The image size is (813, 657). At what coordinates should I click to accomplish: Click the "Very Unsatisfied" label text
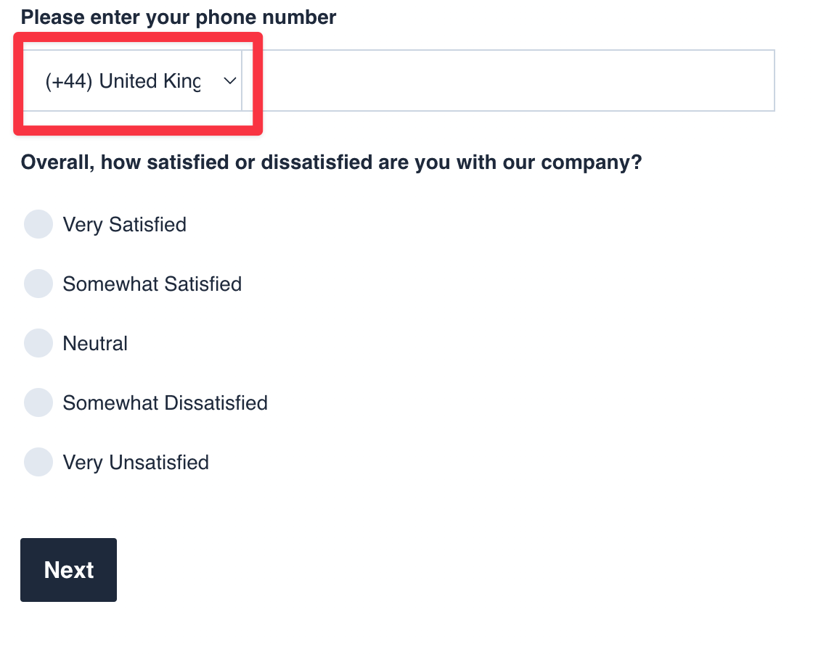pyautogui.click(x=136, y=463)
